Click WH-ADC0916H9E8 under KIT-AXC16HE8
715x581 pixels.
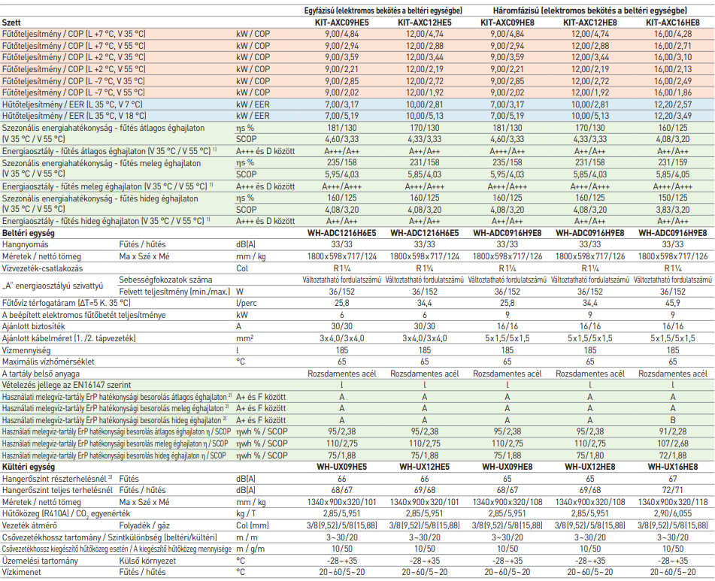pyautogui.click(x=673, y=233)
